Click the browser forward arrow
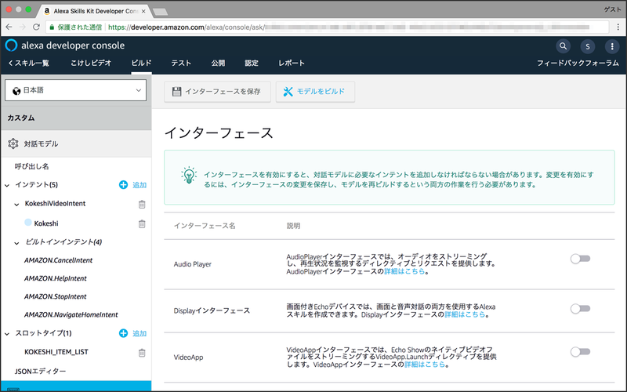 pyautogui.click(x=23, y=27)
